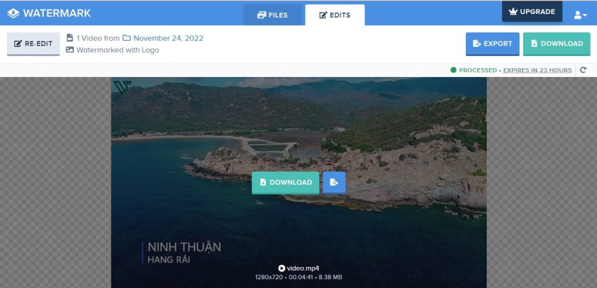The image size is (597, 288).
Task: Click the RE-EDIT button
Action: click(33, 44)
